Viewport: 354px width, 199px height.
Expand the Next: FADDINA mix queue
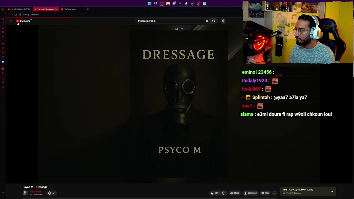click(x=332, y=191)
